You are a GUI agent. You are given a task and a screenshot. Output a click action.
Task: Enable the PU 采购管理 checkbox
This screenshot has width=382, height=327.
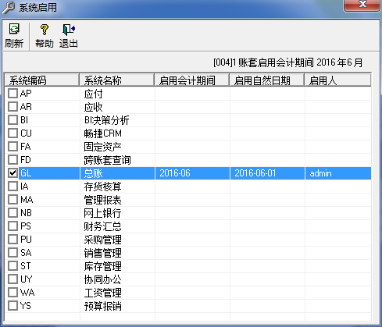(x=12, y=240)
